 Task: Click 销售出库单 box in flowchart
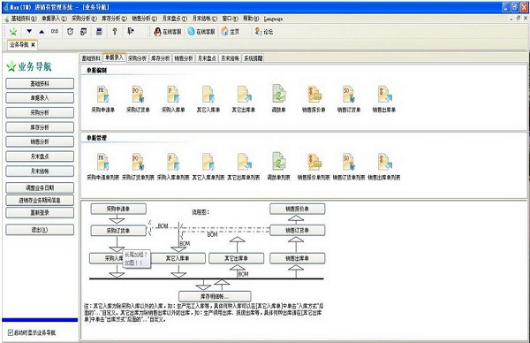pos(298,258)
